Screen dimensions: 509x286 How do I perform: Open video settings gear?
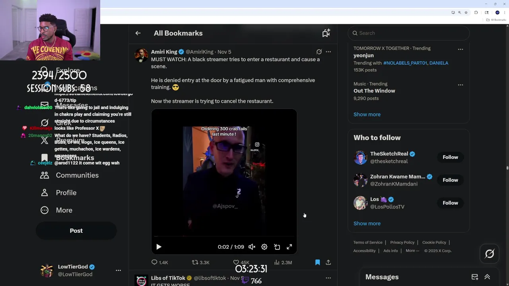click(264, 247)
